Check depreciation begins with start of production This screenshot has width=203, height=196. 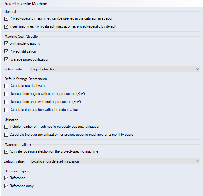point(6,94)
